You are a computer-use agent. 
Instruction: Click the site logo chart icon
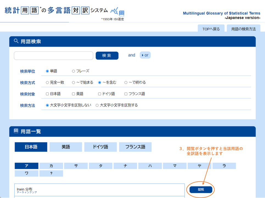click(117, 12)
